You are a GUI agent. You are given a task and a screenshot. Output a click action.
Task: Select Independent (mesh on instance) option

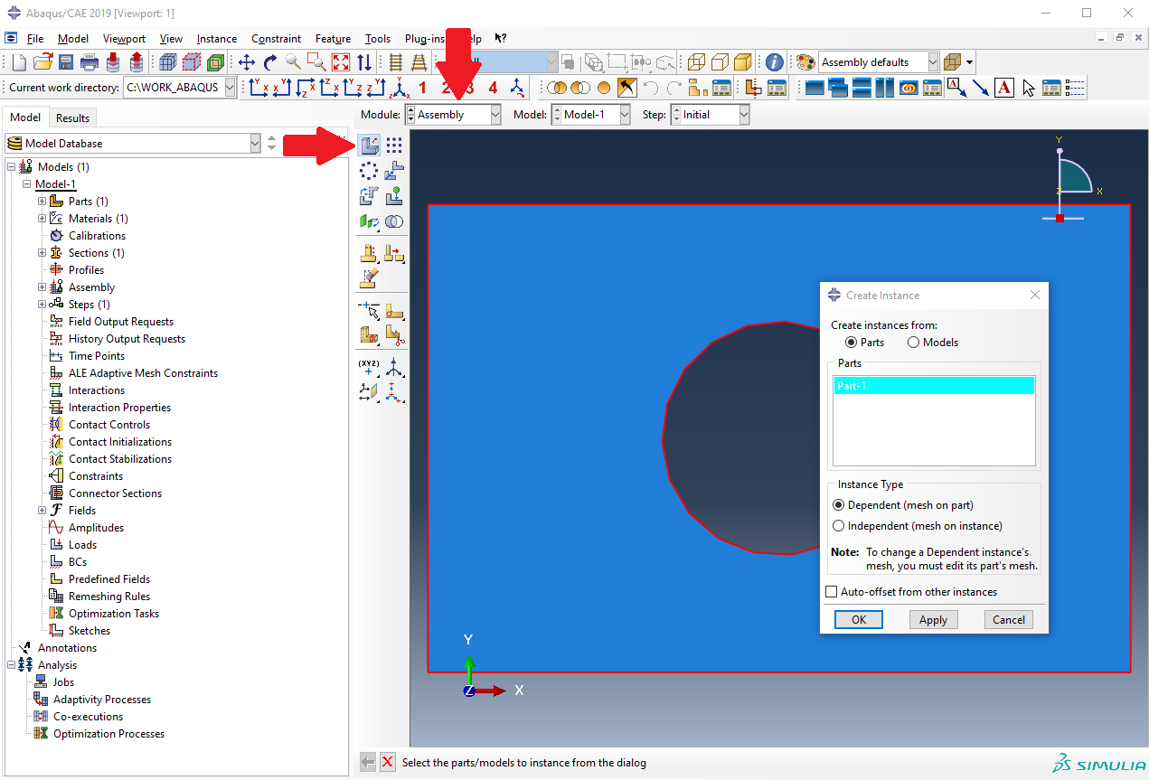point(839,526)
